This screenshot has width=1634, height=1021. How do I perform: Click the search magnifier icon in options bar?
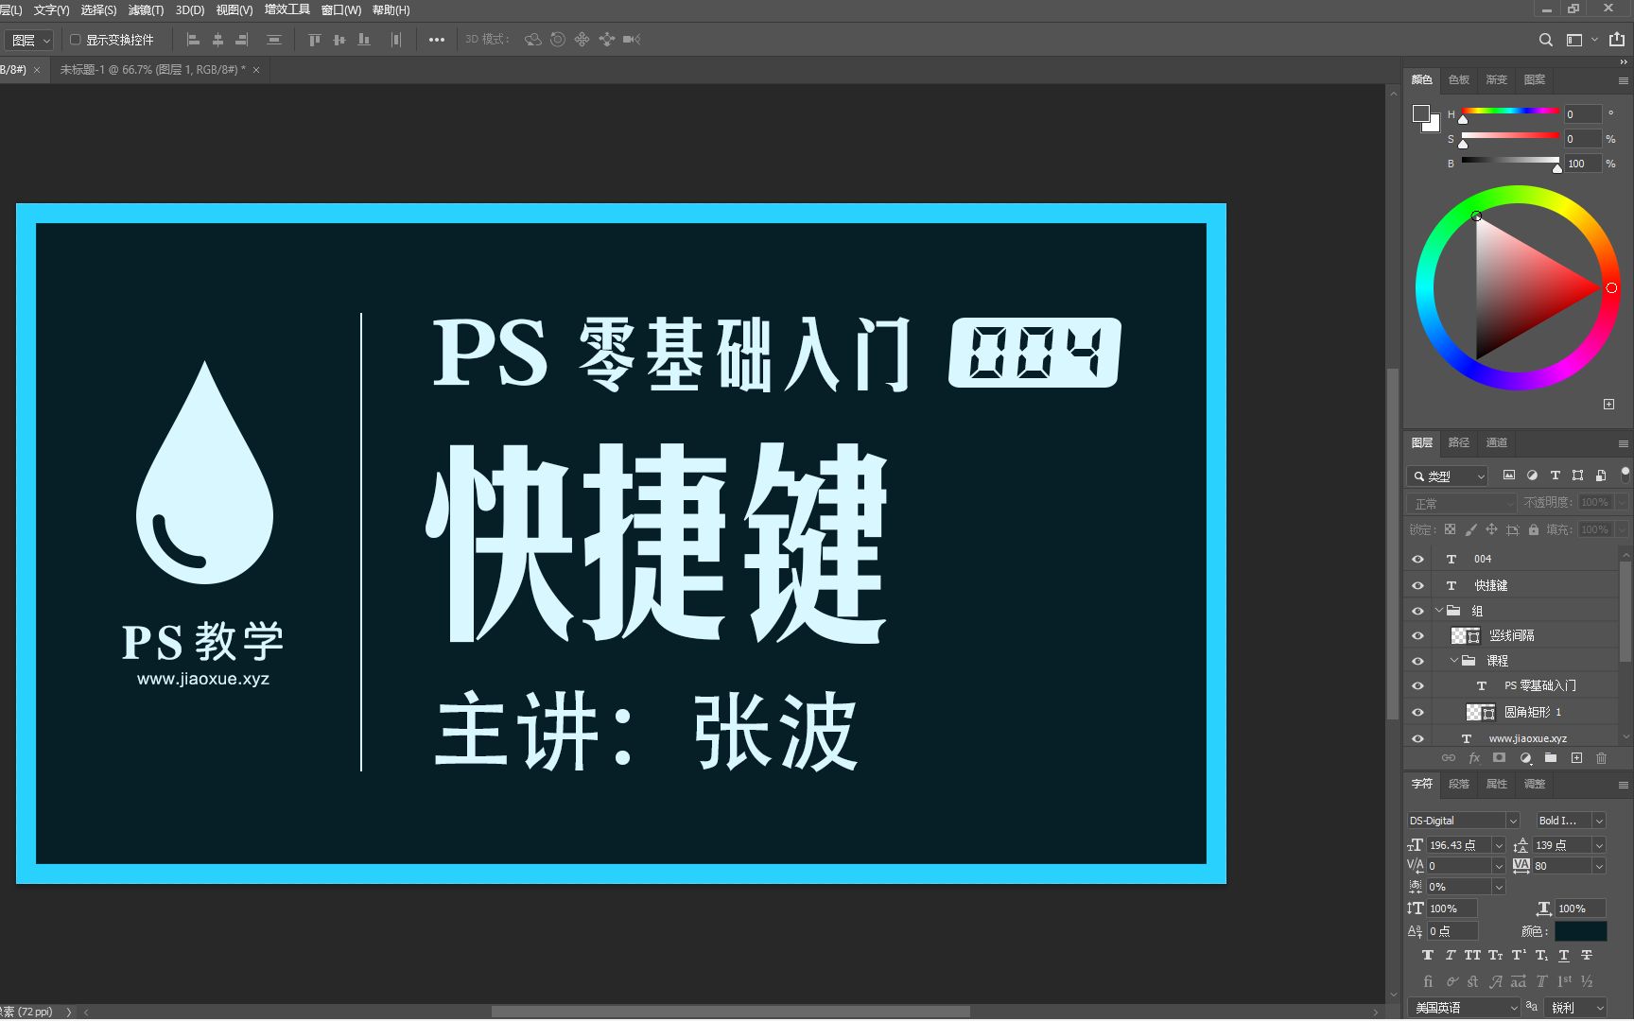point(1546,40)
